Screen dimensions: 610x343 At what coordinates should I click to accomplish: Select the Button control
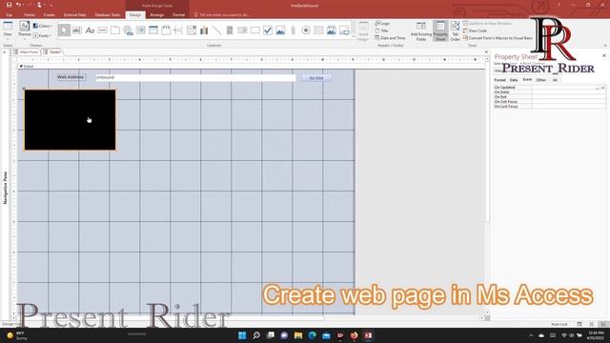click(102, 30)
